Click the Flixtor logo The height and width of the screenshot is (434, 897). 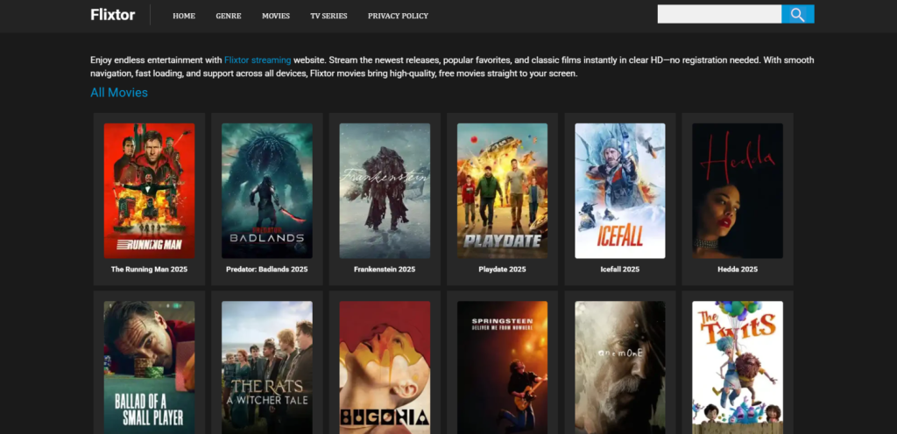(x=113, y=16)
